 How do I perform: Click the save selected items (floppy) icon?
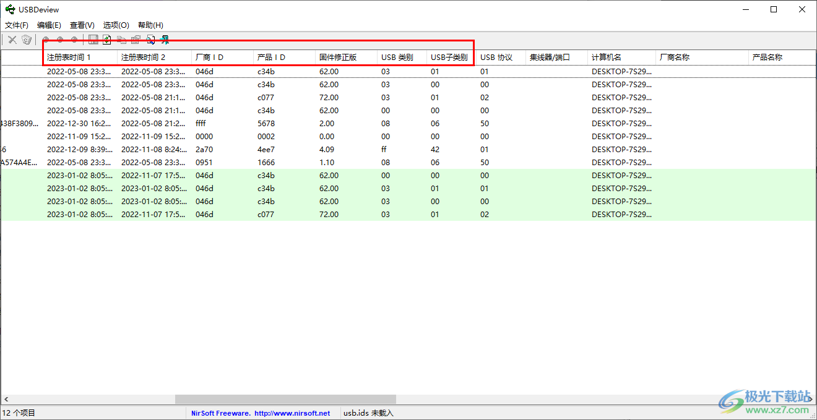click(x=93, y=40)
